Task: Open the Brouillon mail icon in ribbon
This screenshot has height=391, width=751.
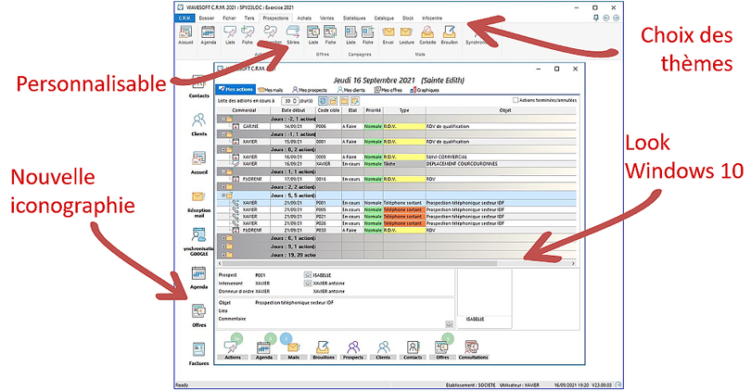Action: [x=450, y=35]
